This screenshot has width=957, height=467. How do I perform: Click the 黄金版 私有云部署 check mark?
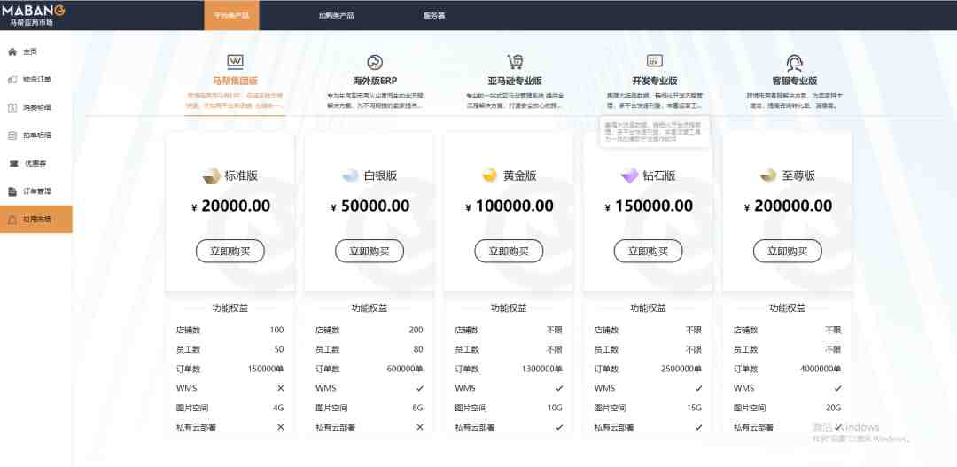(559, 427)
